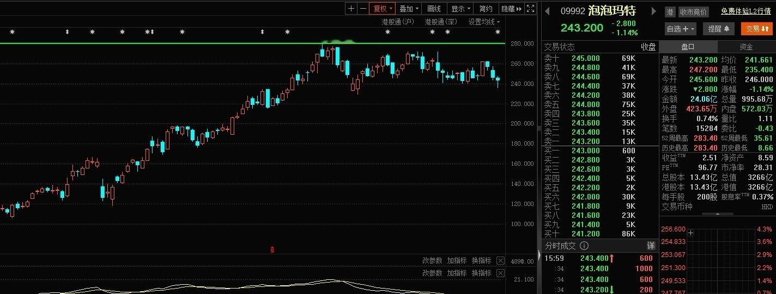Open info icon beside 分时成交

pyautogui.click(x=584, y=246)
